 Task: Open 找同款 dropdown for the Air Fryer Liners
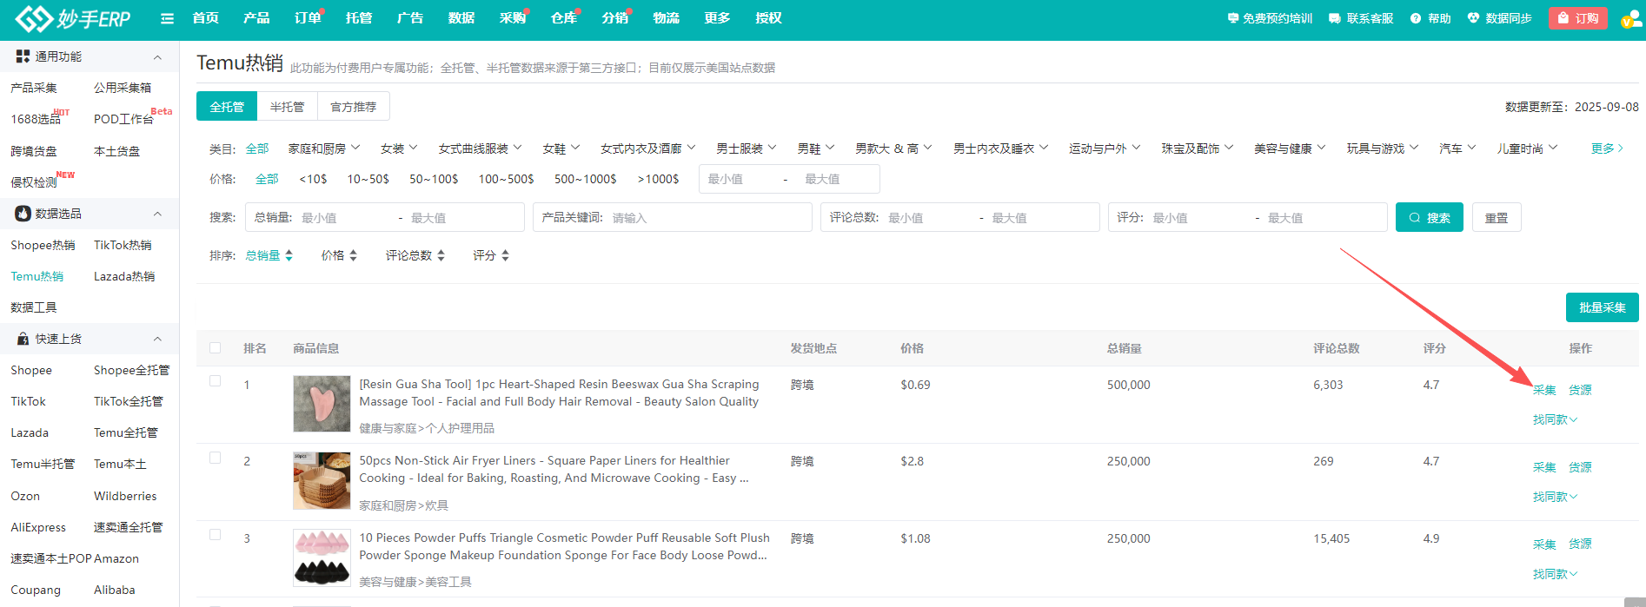(1555, 497)
